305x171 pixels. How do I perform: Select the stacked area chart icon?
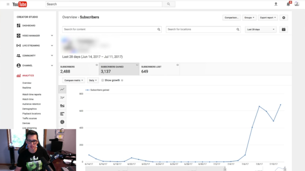point(62,106)
